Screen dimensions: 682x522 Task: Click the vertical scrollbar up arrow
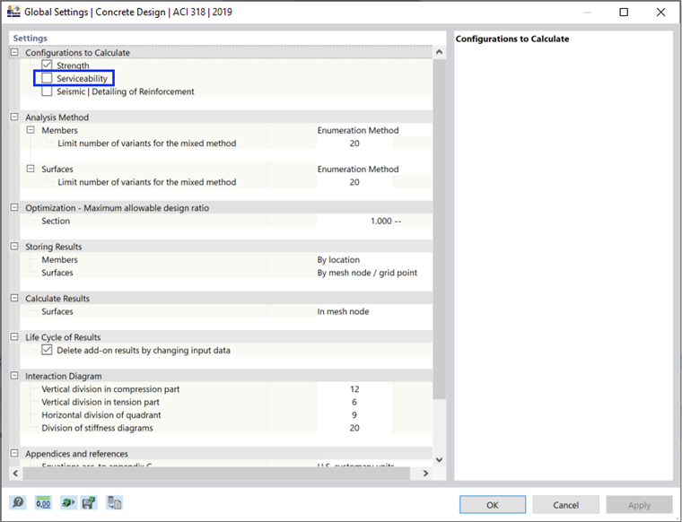click(x=440, y=52)
